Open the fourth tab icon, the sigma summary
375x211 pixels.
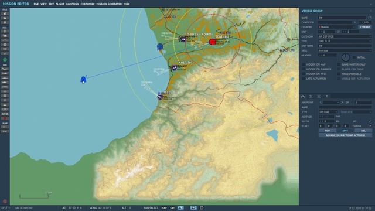click(327, 96)
